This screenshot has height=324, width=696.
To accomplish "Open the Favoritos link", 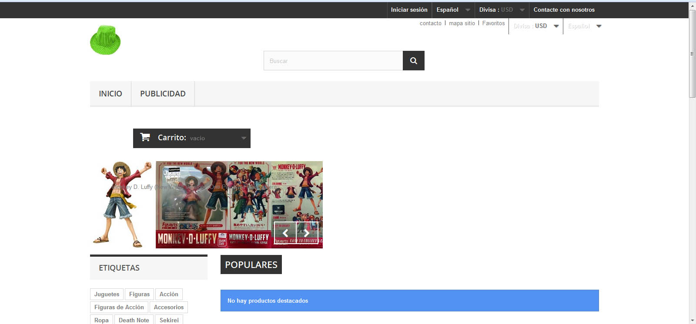I will point(494,23).
